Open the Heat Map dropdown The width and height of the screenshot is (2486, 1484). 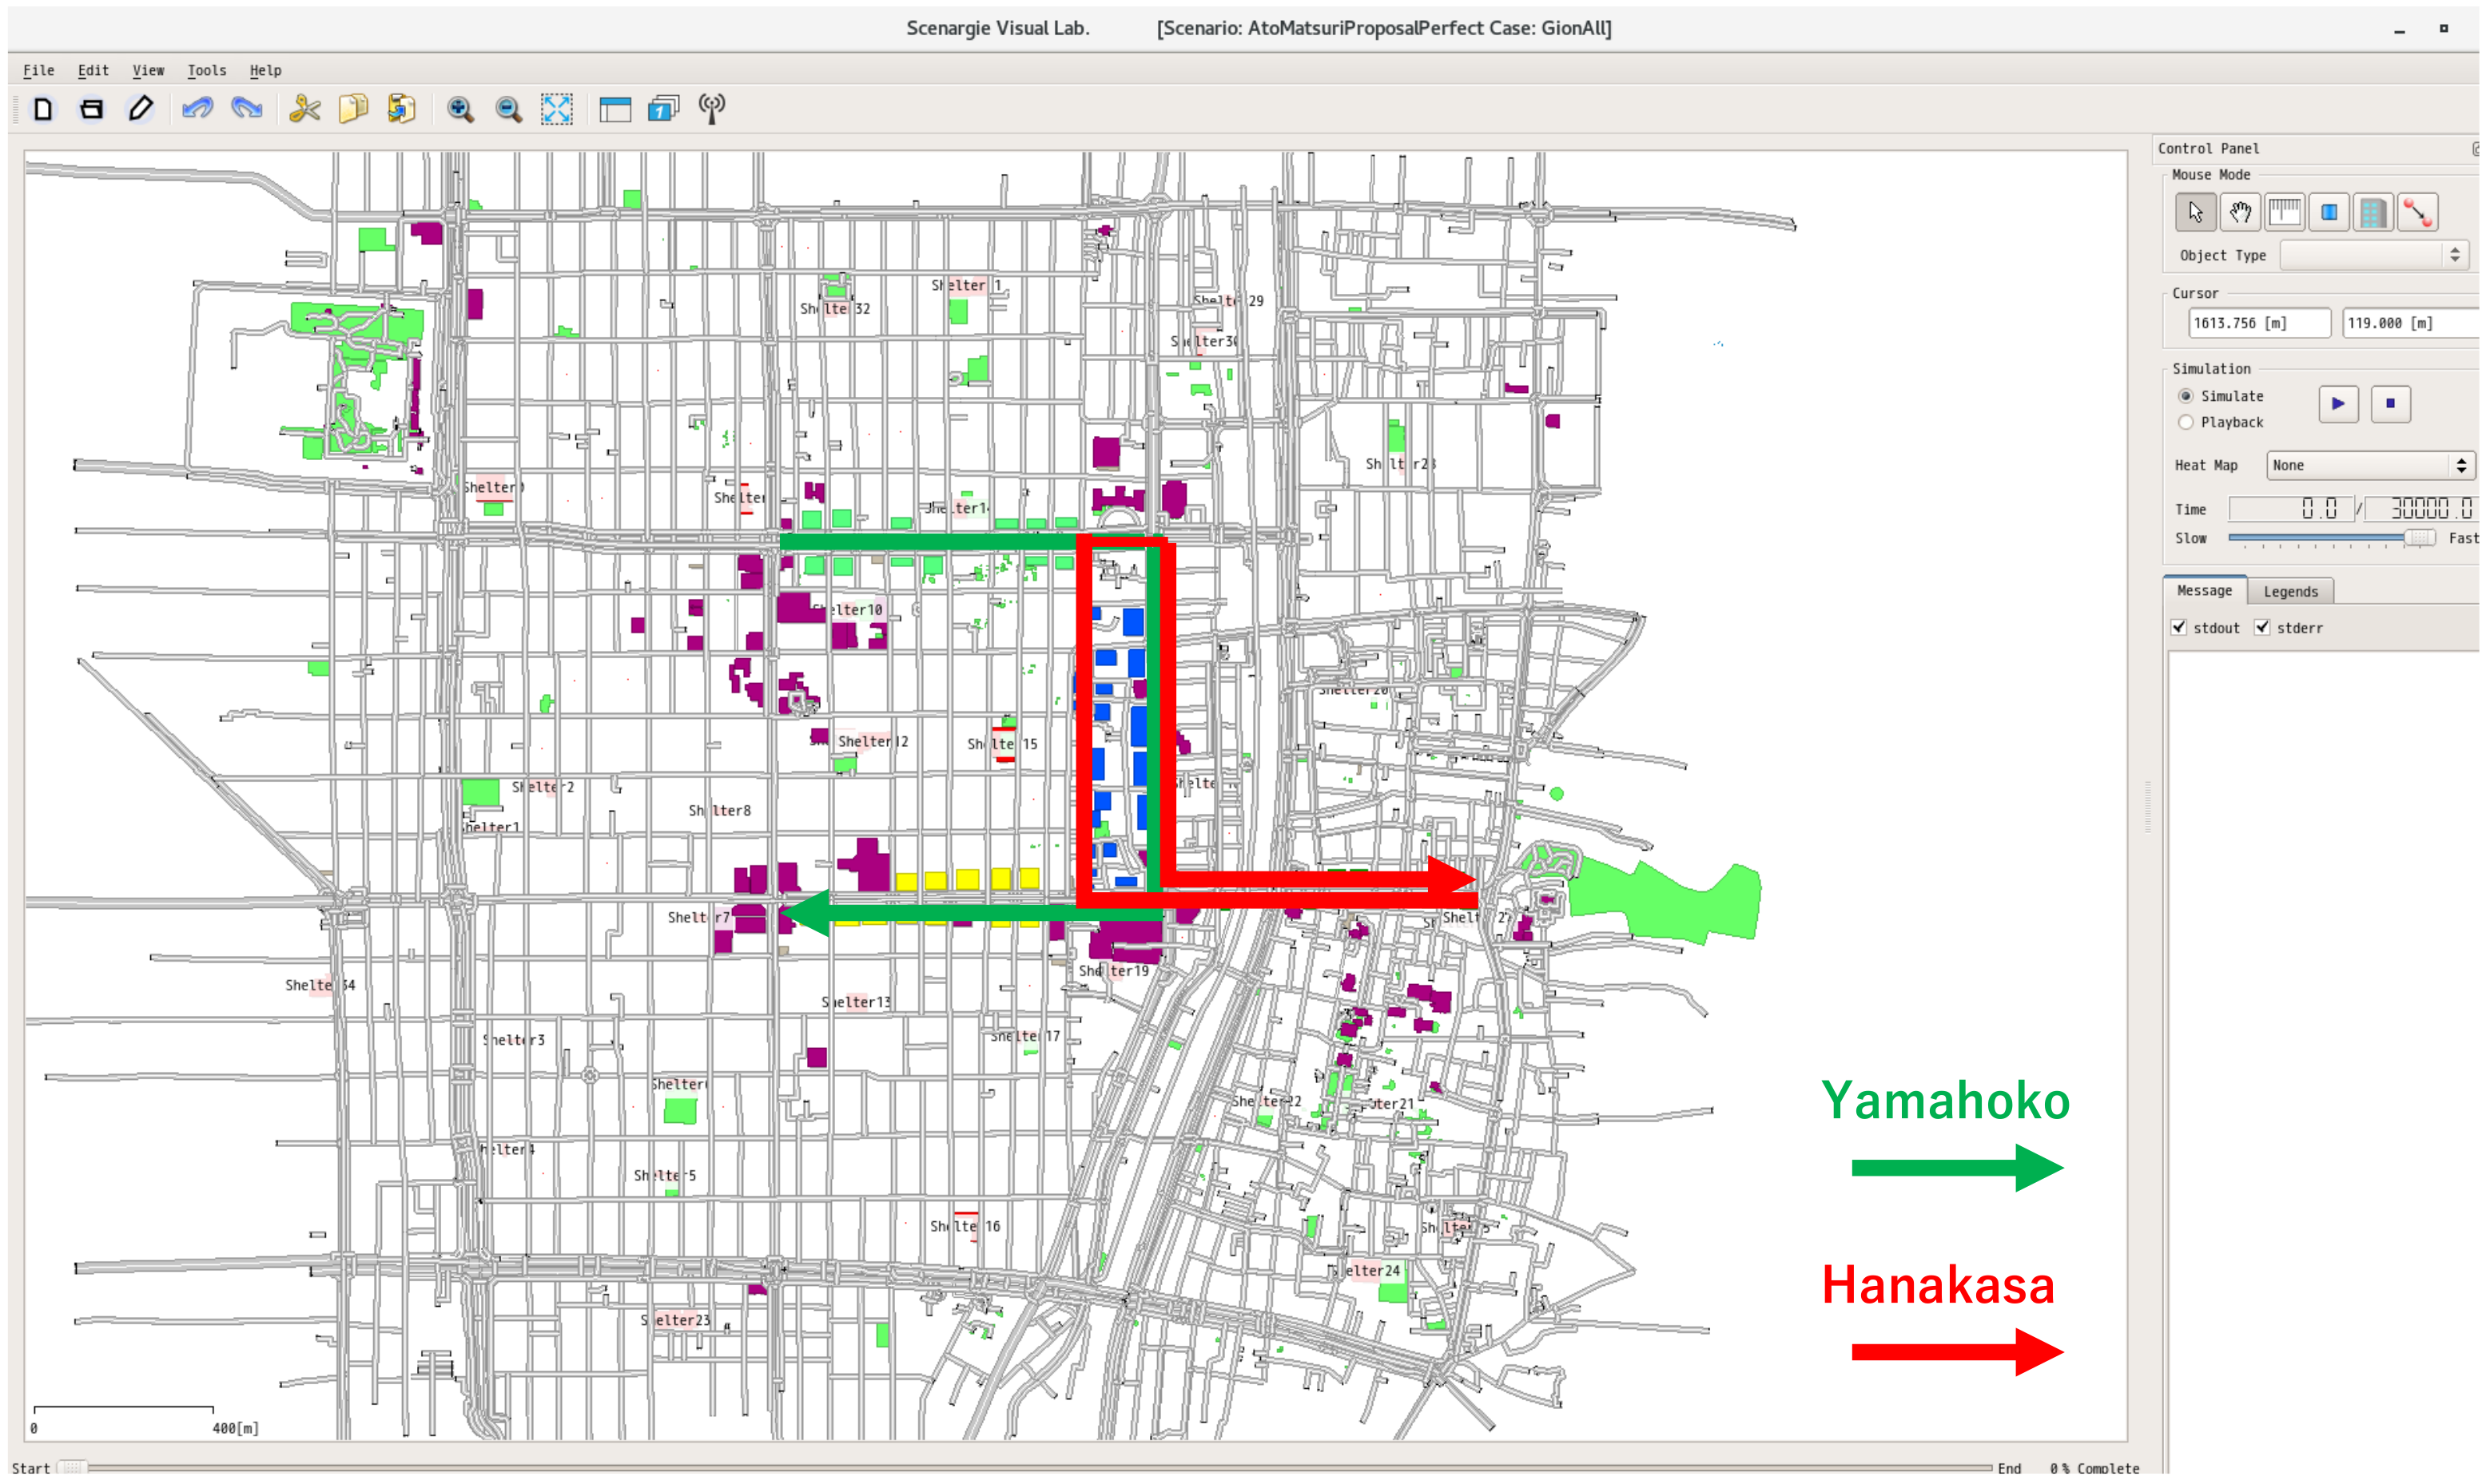click(x=2369, y=466)
